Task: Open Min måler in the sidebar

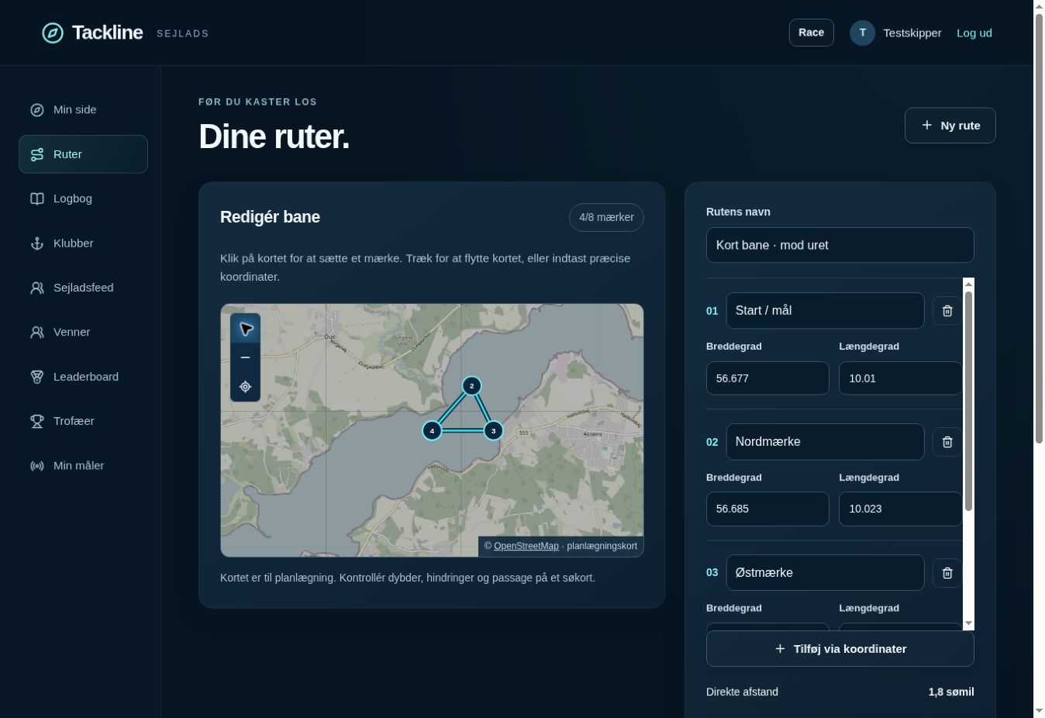Action: [x=83, y=466]
